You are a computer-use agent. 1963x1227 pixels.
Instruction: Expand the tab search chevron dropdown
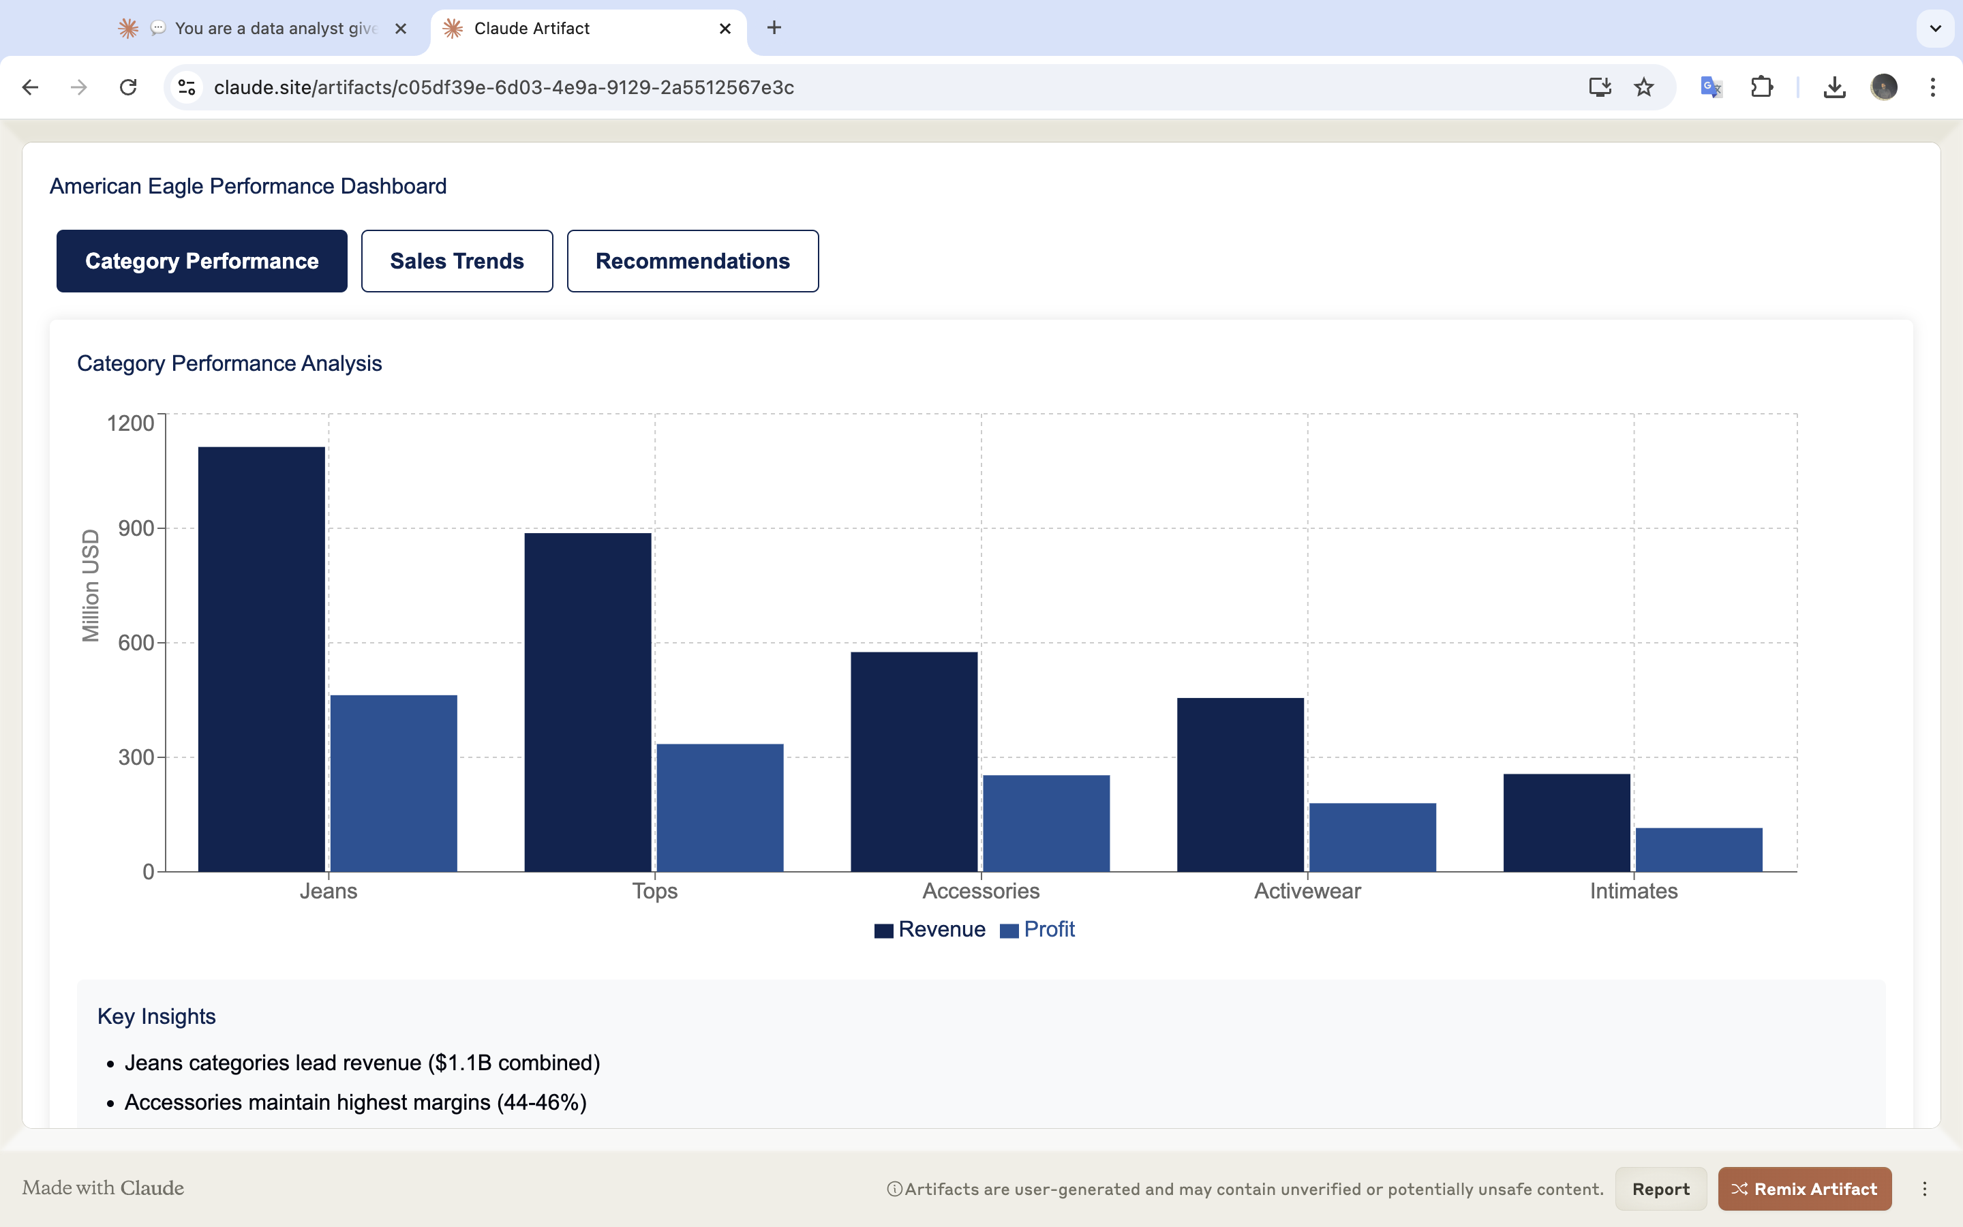(1936, 29)
